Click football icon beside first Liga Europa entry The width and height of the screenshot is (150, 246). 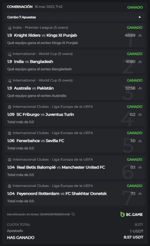(9, 107)
